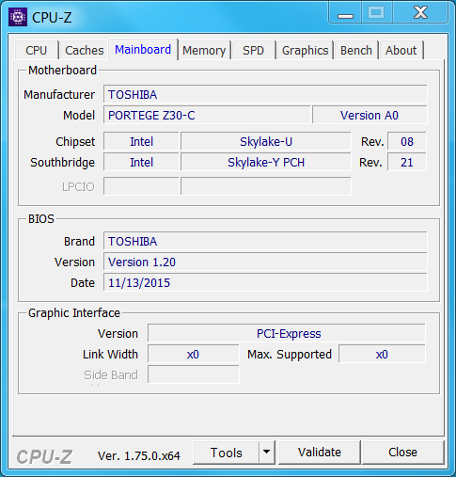Switch to the CPU tab
Screen dimensions: 456x477
click(37, 50)
